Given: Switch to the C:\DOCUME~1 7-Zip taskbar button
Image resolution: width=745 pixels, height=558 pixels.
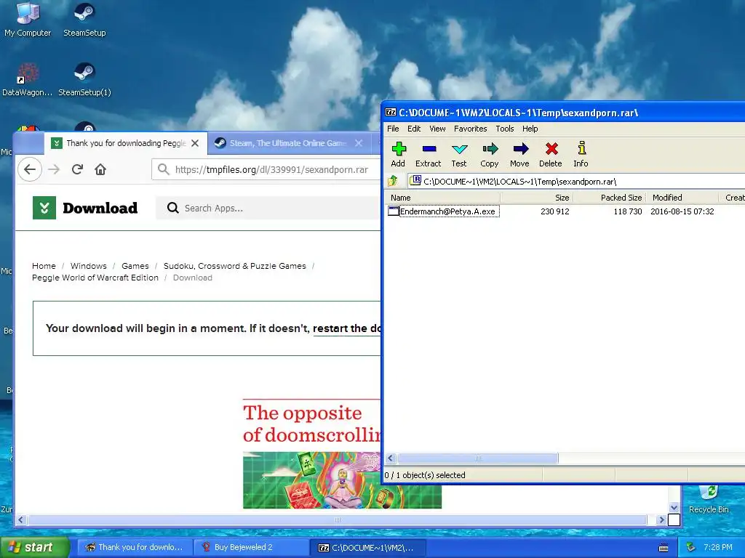Looking at the screenshot, I should 367,547.
